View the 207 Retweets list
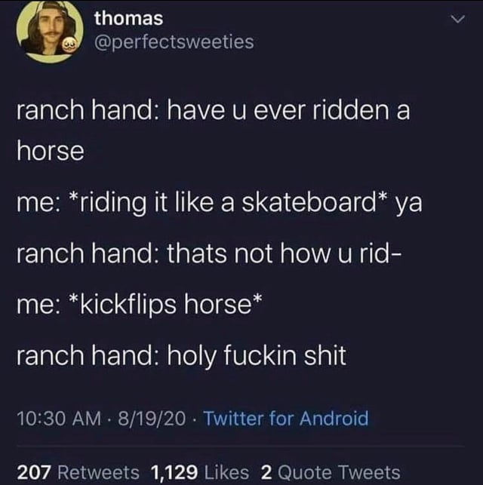483x485 pixels. [x=78, y=473]
